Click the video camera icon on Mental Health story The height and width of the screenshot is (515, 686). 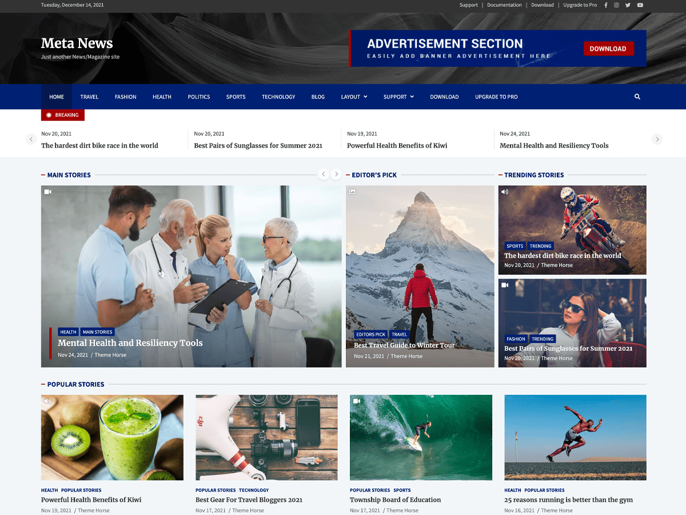pos(48,192)
